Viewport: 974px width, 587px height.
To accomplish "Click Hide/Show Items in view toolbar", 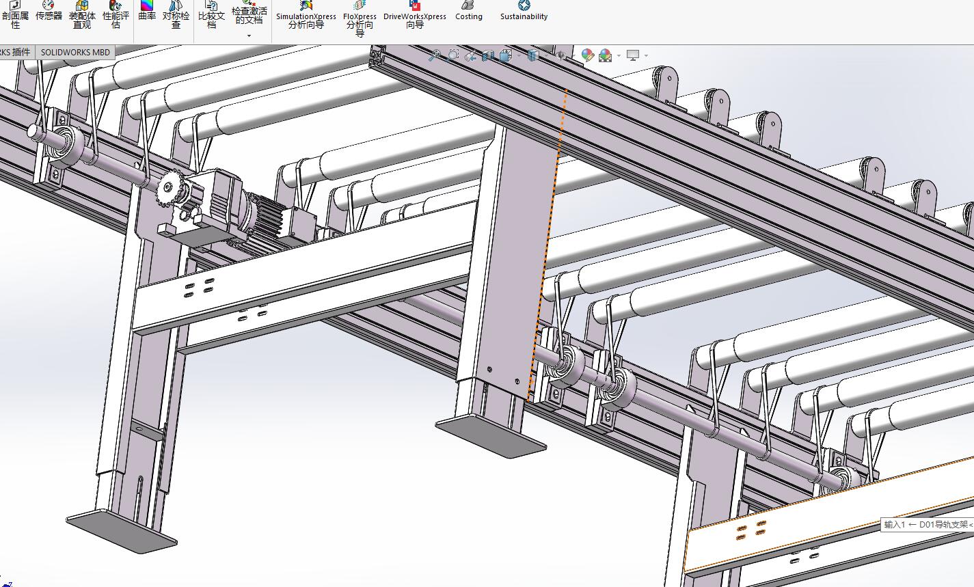I will point(560,55).
